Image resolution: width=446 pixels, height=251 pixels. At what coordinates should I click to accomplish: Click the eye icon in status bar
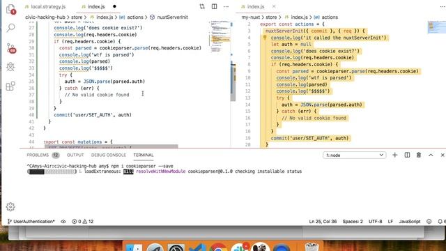(x=63, y=222)
